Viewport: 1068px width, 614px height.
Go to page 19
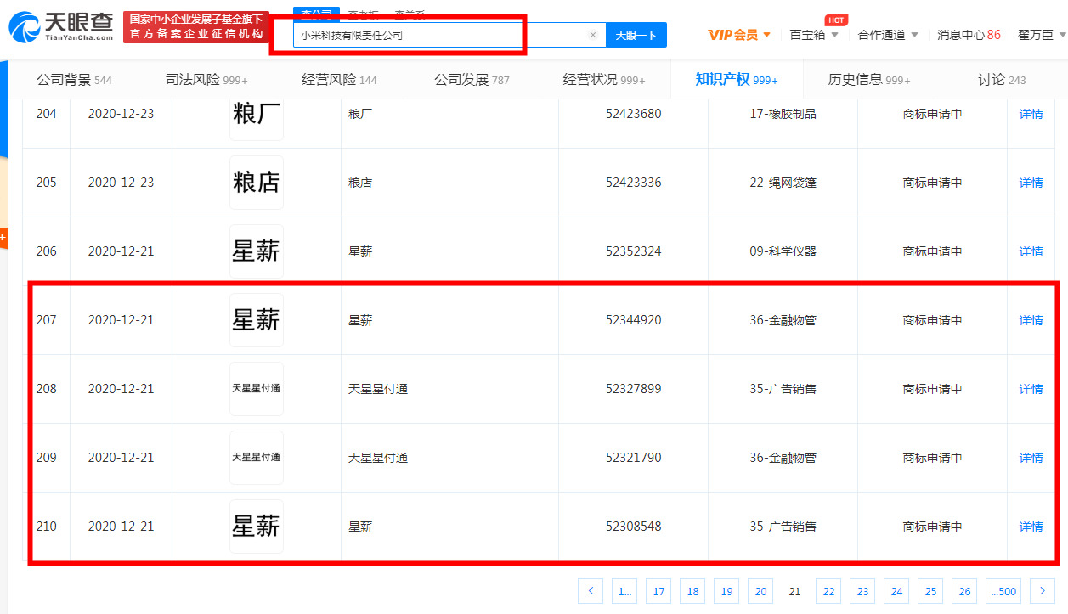726,591
